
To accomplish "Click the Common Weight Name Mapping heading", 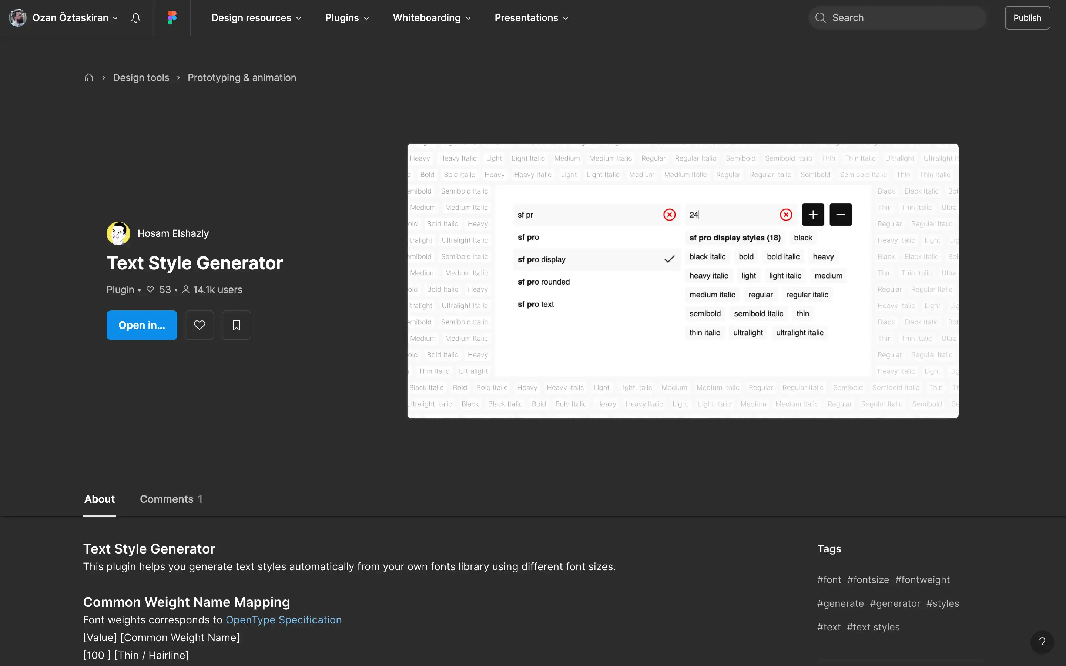I will (186, 602).
